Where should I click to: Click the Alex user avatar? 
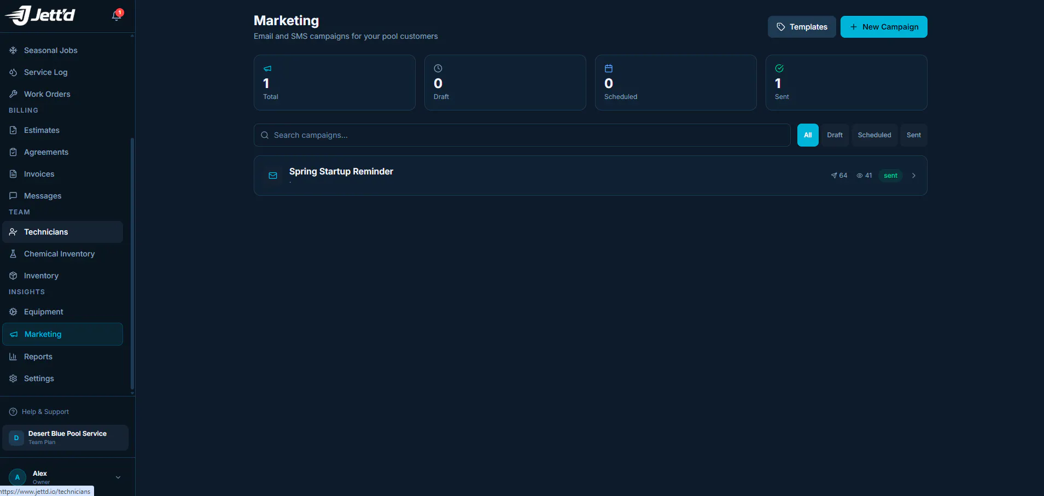tap(18, 477)
